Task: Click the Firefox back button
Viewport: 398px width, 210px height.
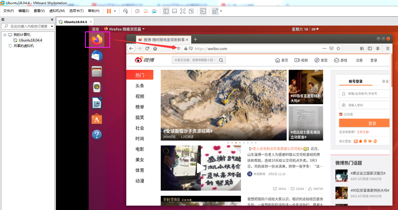Action: 131,48
